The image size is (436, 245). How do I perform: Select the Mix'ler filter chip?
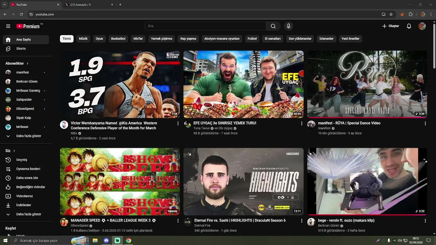[138, 39]
